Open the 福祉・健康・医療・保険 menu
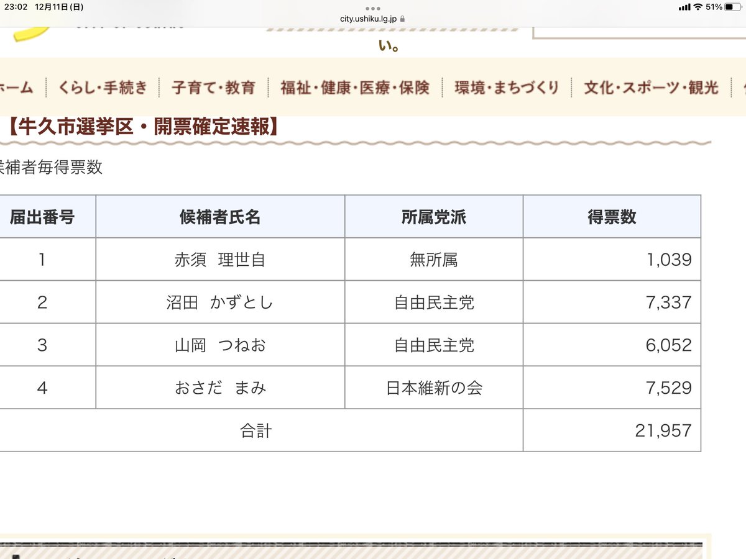 coord(355,88)
